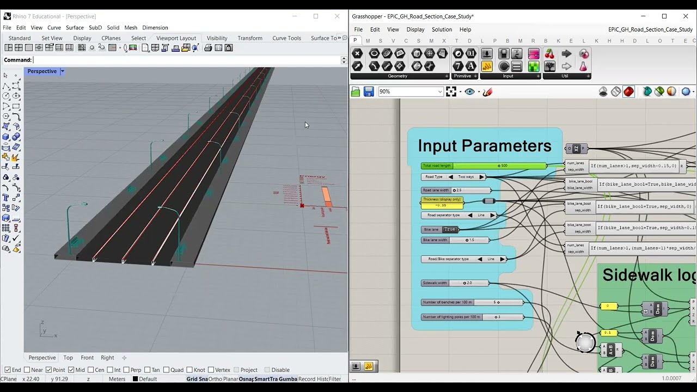Save the Grasshopper document with floppy icon
Screen dimensions: 697x392
[x=369, y=92]
